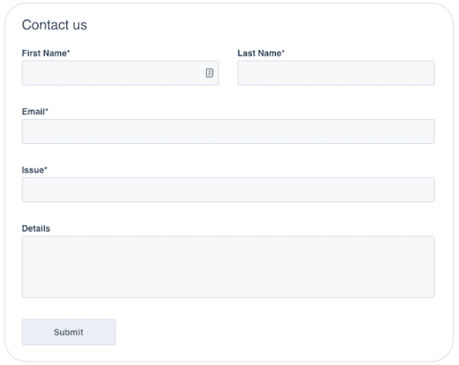The image size is (459, 365).
Task: Click the word Submit on the button
Action: pos(68,332)
